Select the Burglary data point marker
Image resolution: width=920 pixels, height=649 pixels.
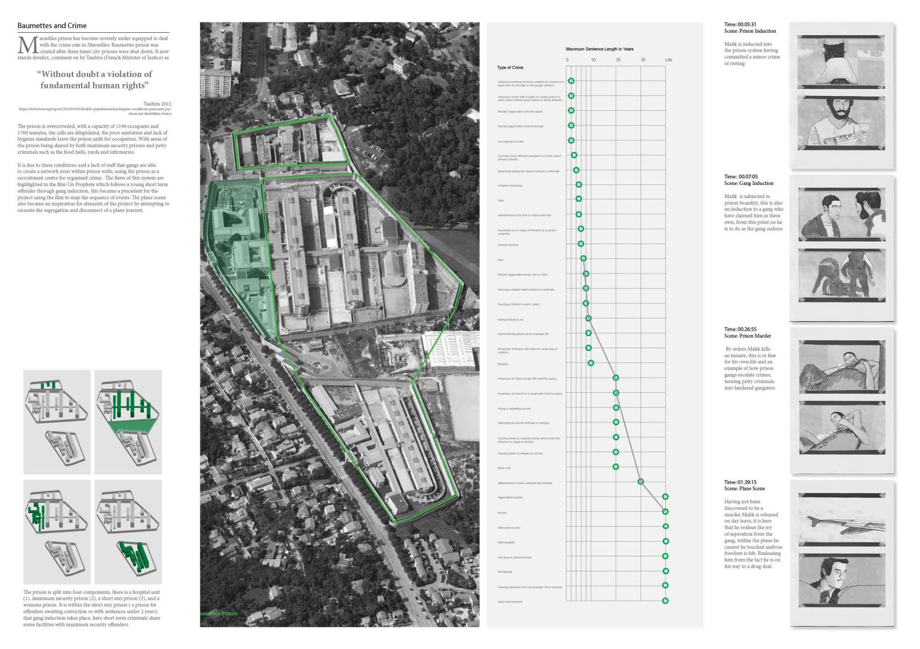(x=591, y=363)
